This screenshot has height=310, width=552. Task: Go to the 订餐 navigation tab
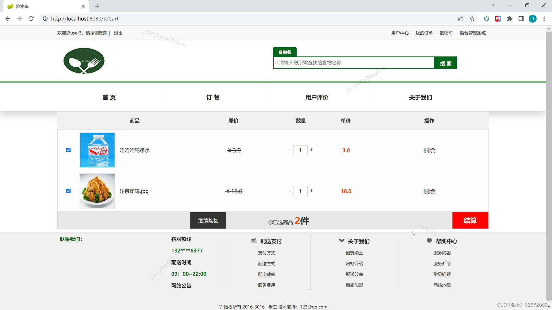click(213, 97)
